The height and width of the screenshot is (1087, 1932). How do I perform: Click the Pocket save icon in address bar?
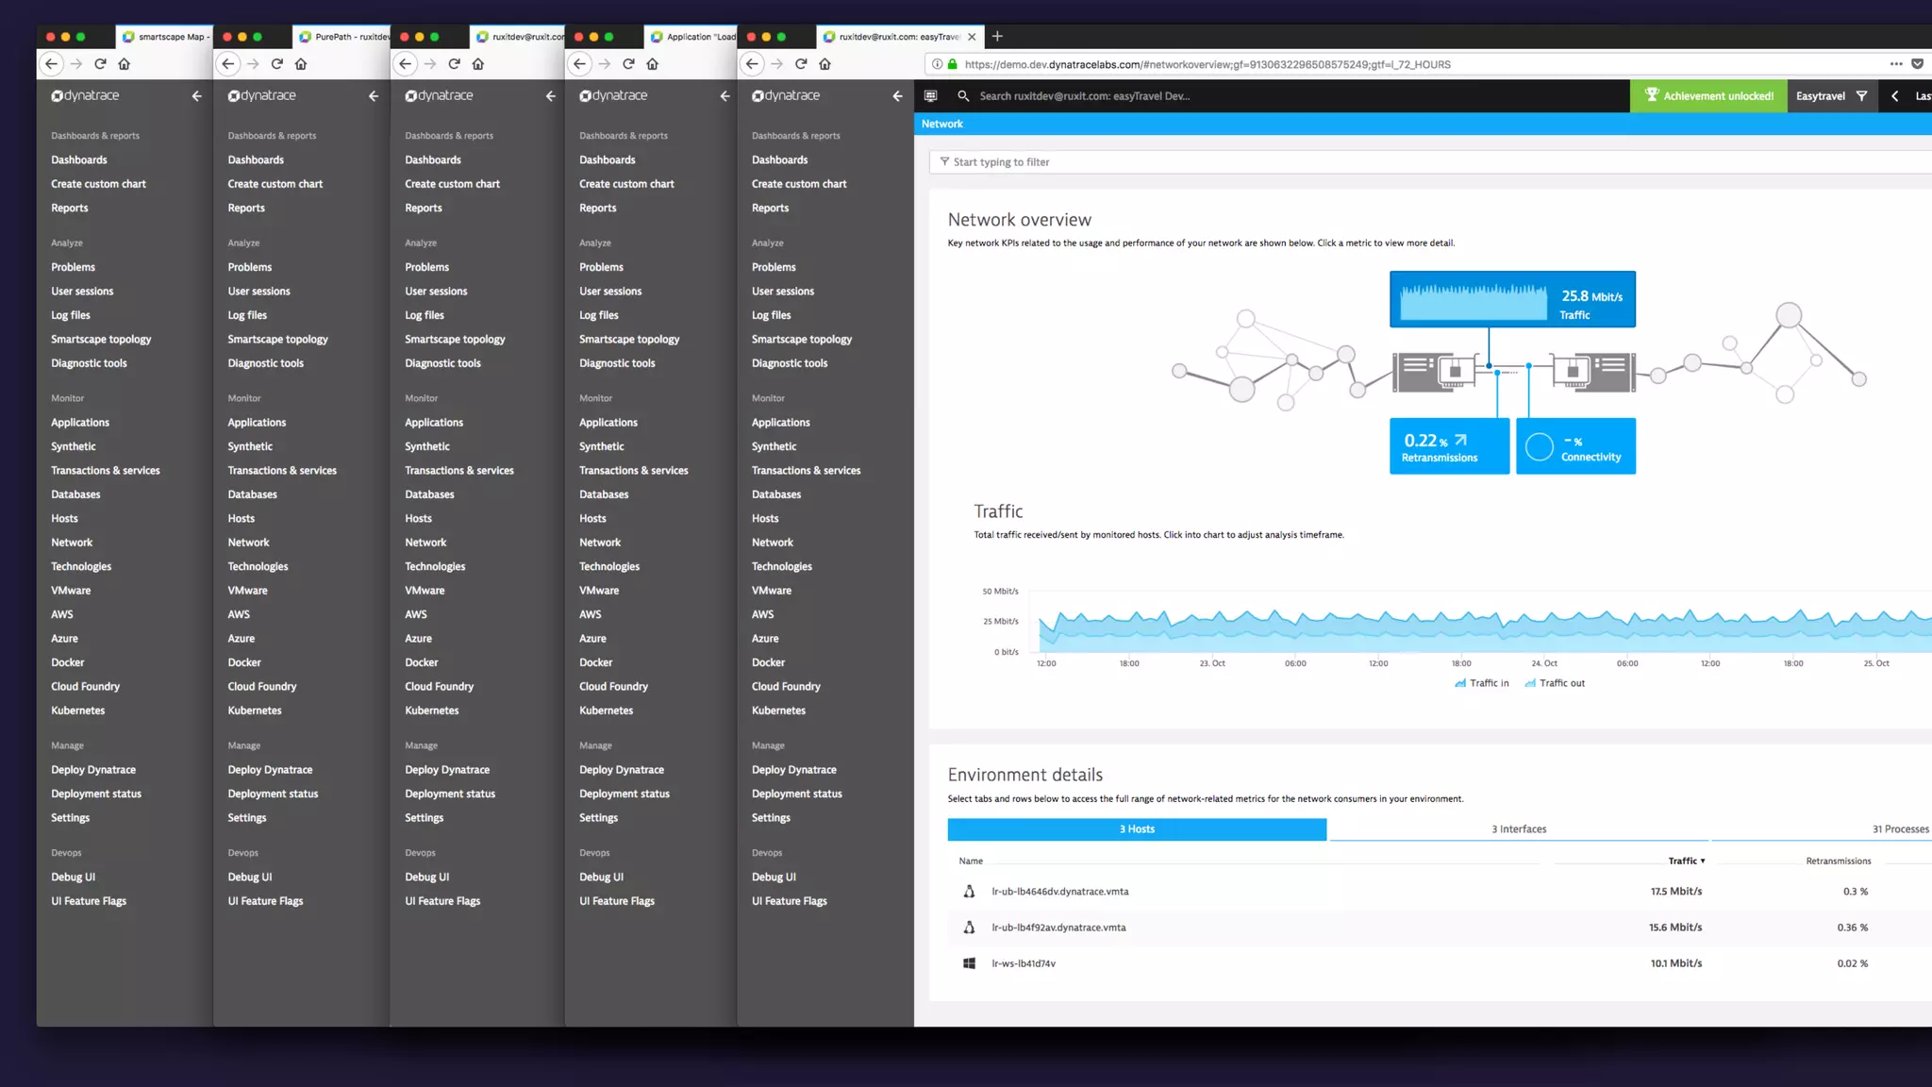tap(1917, 64)
